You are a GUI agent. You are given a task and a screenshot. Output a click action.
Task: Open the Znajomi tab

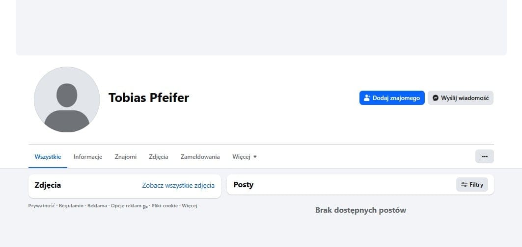(126, 157)
